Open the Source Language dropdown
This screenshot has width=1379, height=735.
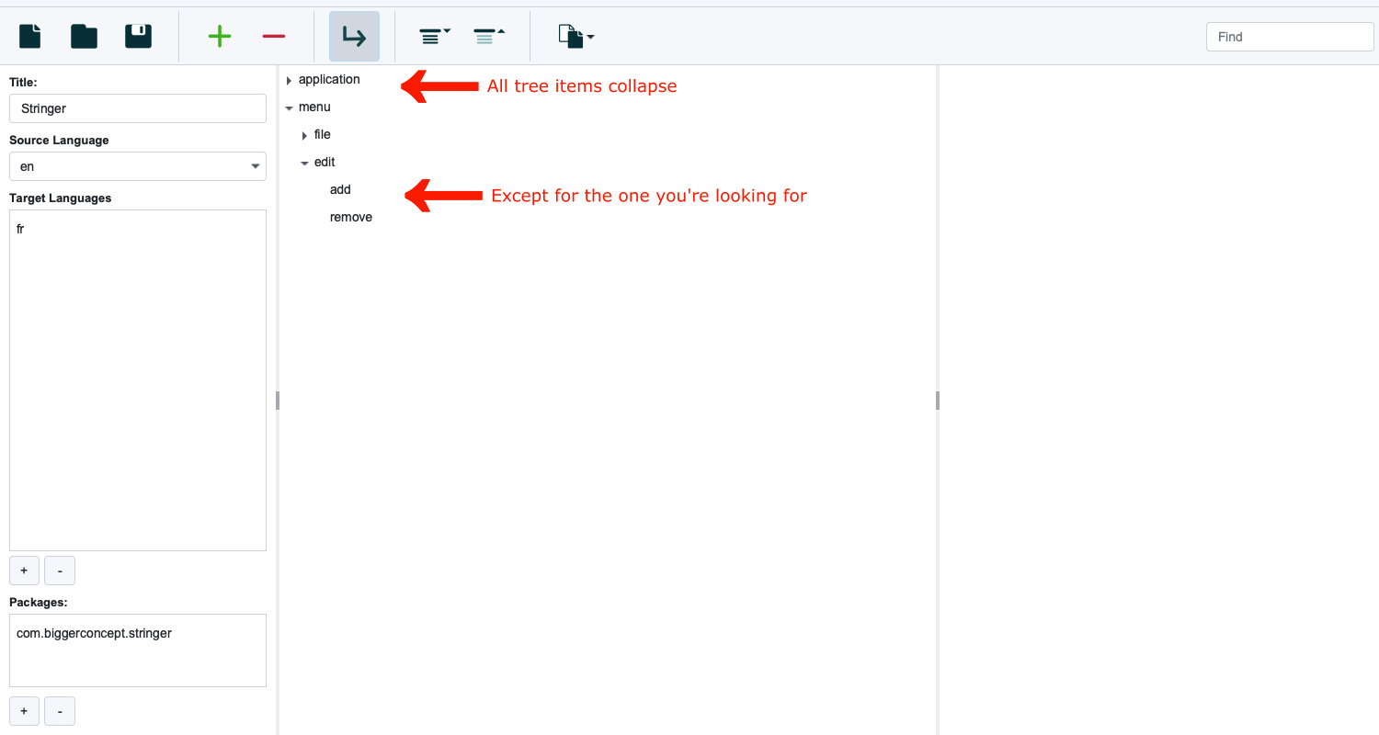[x=138, y=166]
